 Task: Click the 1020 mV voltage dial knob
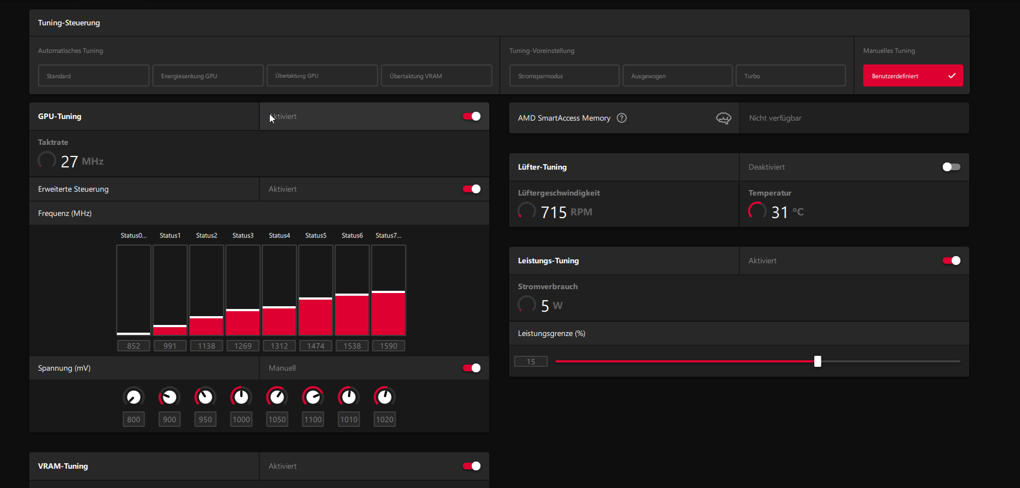pos(384,397)
